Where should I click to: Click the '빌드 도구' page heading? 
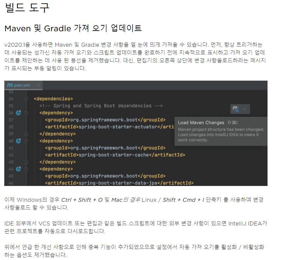pyautogui.click(x=27, y=8)
